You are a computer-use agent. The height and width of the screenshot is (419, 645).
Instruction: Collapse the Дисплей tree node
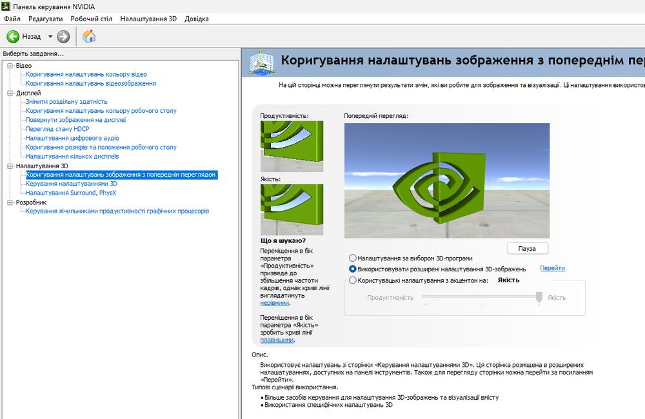coord(10,93)
